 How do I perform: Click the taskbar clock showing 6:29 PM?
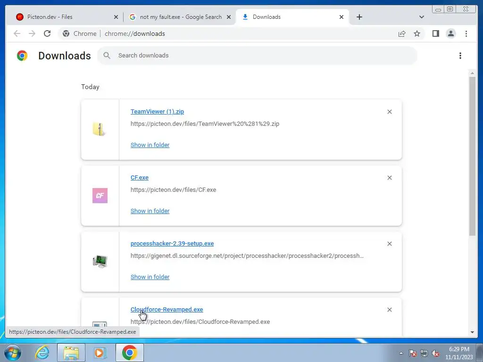click(x=459, y=353)
